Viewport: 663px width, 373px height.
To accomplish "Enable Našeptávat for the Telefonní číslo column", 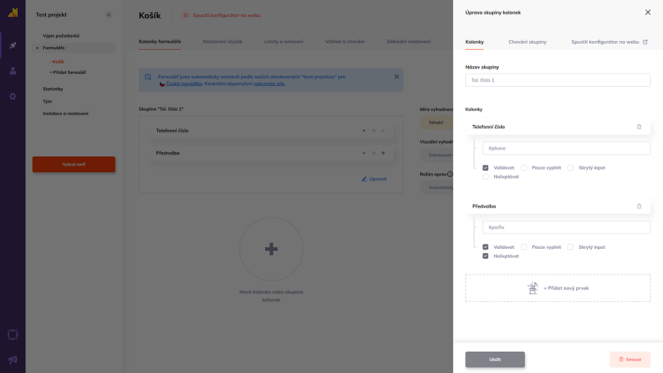I will [x=485, y=176].
